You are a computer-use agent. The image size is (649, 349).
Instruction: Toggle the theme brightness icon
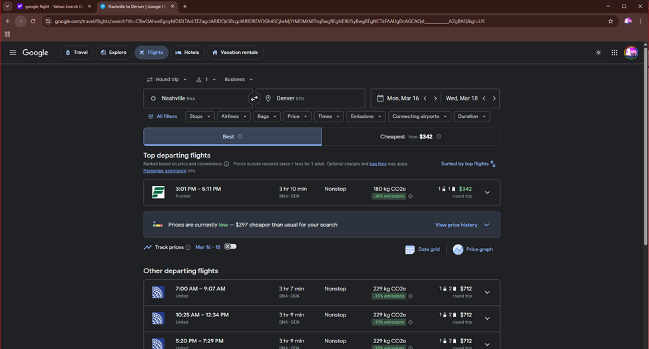(598, 53)
